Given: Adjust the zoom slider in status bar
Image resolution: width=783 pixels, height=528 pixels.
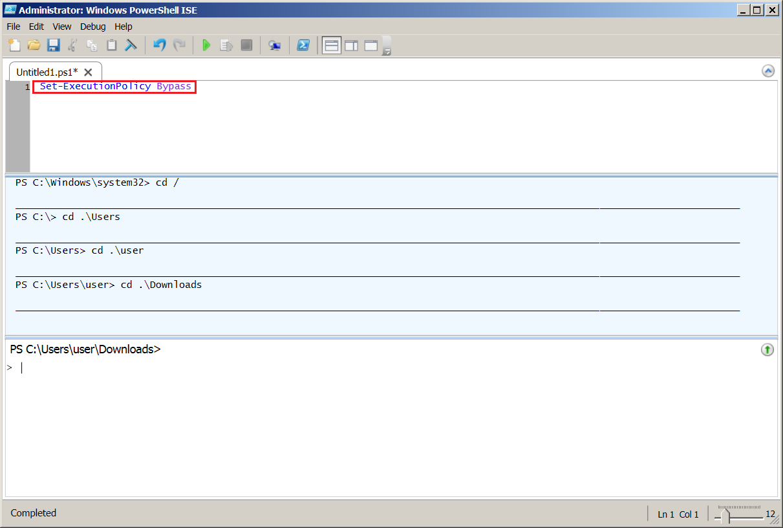Looking at the screenshot, I should (725, 516).
